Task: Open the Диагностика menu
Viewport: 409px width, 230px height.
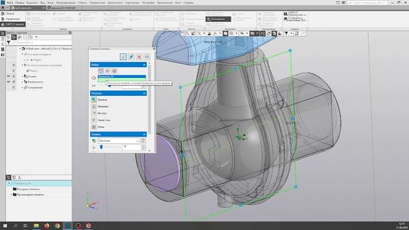Action: (x=115, y=3)
